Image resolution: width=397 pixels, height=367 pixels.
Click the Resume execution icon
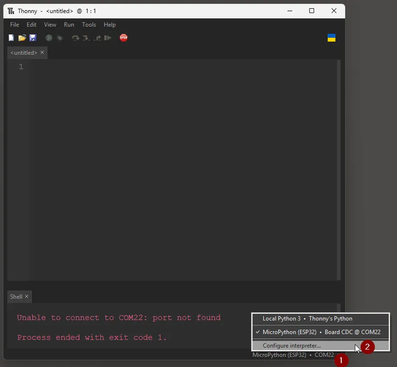108,37
